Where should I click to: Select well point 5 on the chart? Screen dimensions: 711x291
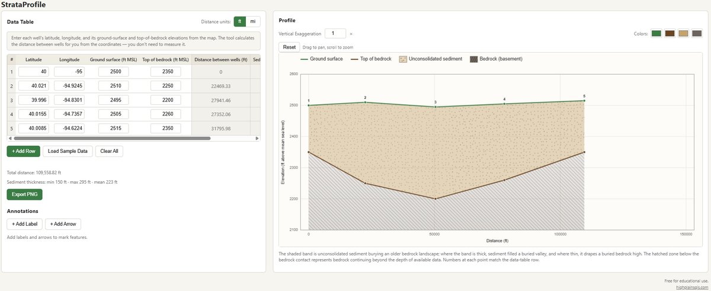[584, 101]
